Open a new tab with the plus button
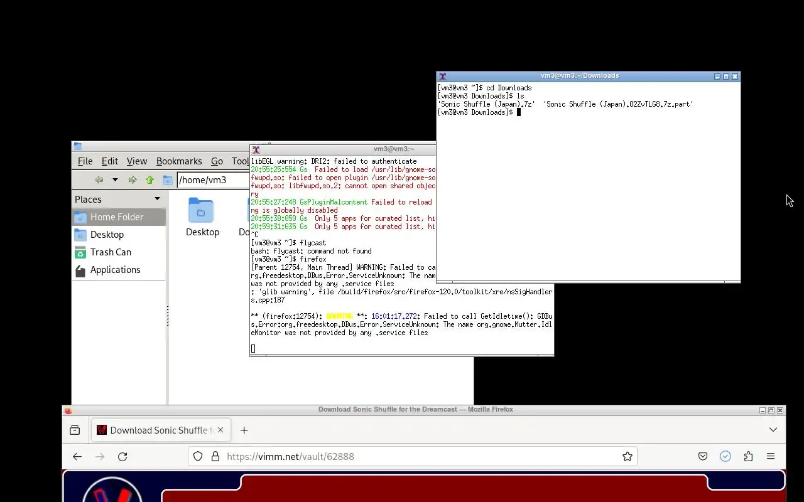Image resolution: width=804 pixels, height=502 pixels. [244, 430]
